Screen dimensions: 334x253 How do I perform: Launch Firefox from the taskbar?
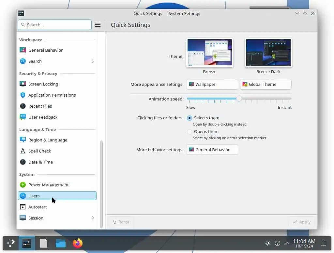(x=78, y=243)
